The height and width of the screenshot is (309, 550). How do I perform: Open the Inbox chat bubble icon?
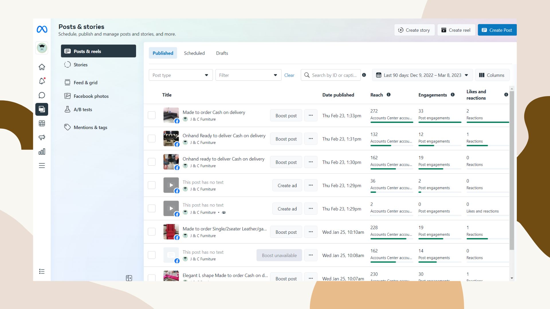coord(42,95)
